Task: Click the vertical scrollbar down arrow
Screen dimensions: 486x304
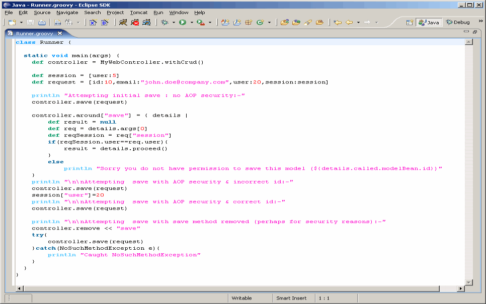Action: [x=469, y=283]
